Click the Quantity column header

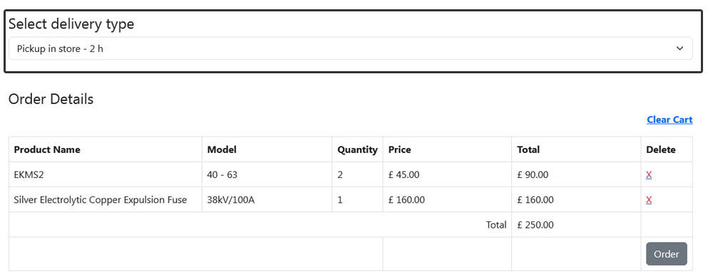click(357, 149)
